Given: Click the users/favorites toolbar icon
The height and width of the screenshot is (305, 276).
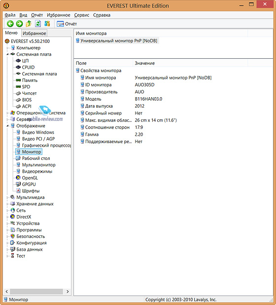Looking at the screenshot, I should [x=47, y=24].
